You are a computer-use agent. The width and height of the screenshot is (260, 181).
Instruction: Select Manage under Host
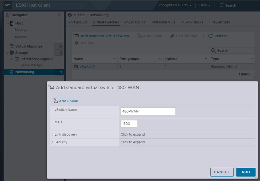21,30
